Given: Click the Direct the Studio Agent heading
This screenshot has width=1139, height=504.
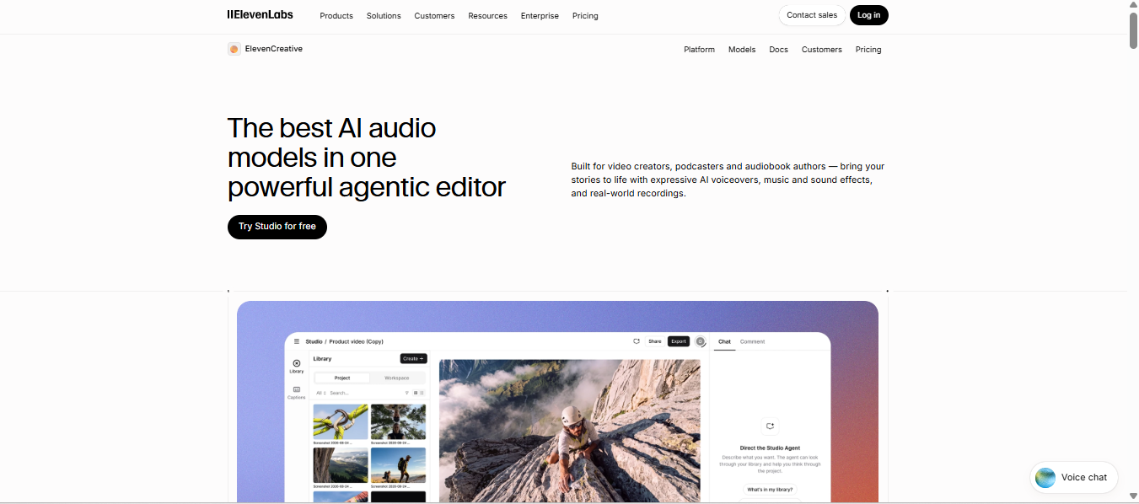Looking at the screenshot, I should tap(770, 448).
